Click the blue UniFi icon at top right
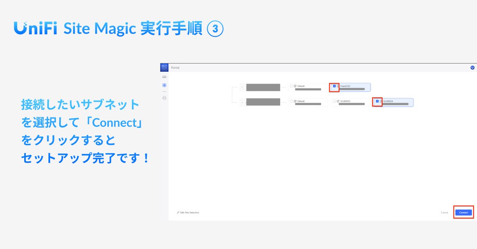 pos(472,67)
